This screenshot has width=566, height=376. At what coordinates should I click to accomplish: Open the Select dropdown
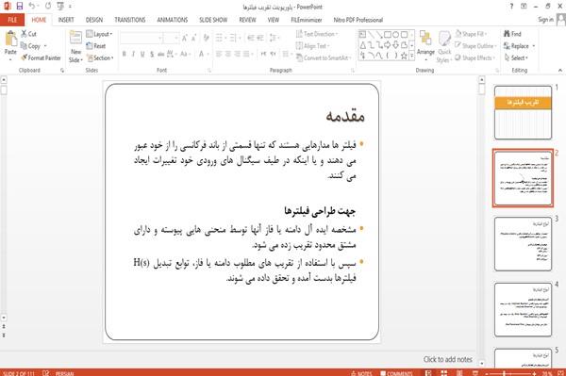516,57
